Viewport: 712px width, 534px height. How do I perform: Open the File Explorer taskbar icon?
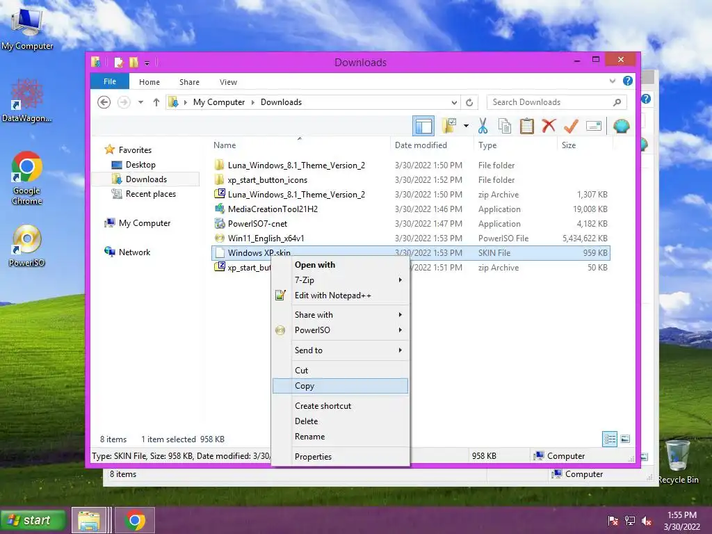(x=89, y=520)
